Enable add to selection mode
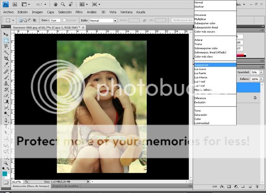Viewport: 266px width, 193px height. click(25, 20)
